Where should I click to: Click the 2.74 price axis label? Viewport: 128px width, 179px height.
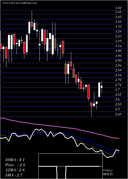coord(118,85)
